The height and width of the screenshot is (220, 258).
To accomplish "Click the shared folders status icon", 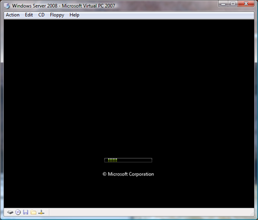I will tap(33, 212).
